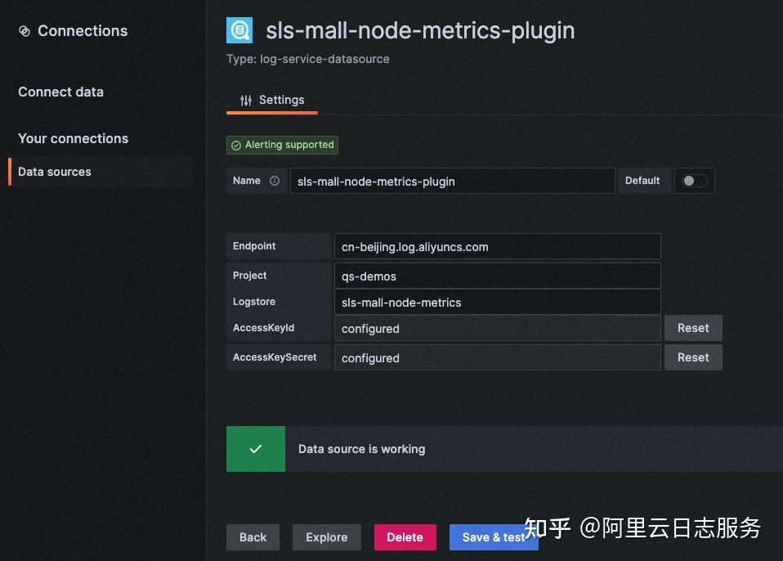The width and height of the screenshot is (783, 561).
Task: Click the SLS log-service datasource logo icon
Action: coord(239,29)
